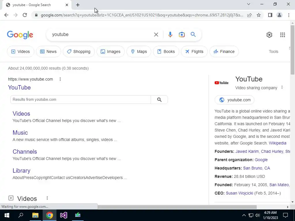Open San Bruno, CA headquarters link

(x=256, y=168)
